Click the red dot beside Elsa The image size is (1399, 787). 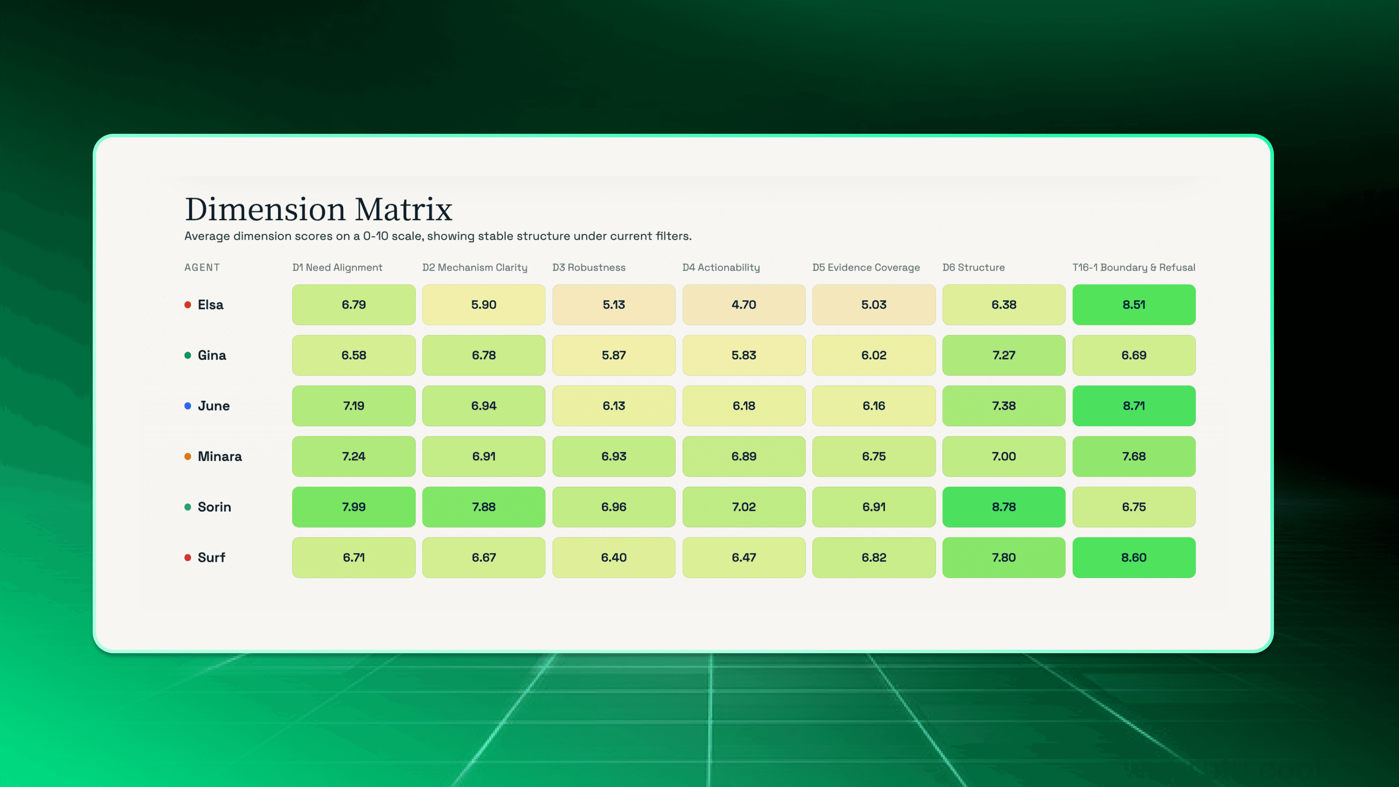click(188, 305)
